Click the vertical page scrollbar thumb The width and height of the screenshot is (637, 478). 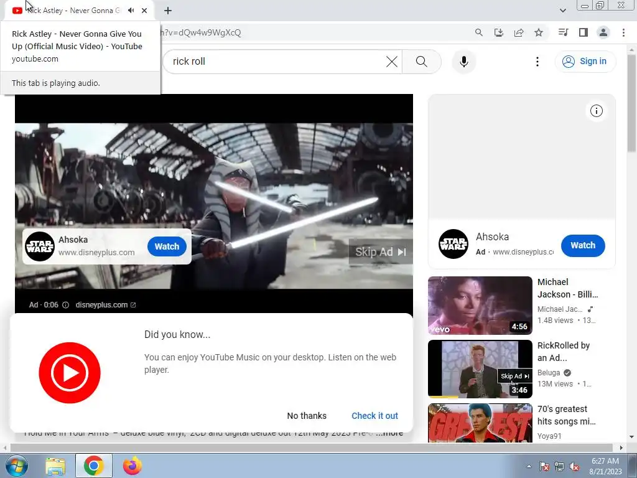[632, 104]
